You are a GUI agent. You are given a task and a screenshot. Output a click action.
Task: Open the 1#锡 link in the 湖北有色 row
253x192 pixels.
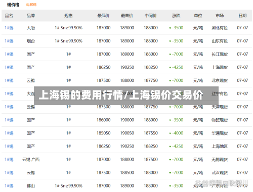pos(9,28)
